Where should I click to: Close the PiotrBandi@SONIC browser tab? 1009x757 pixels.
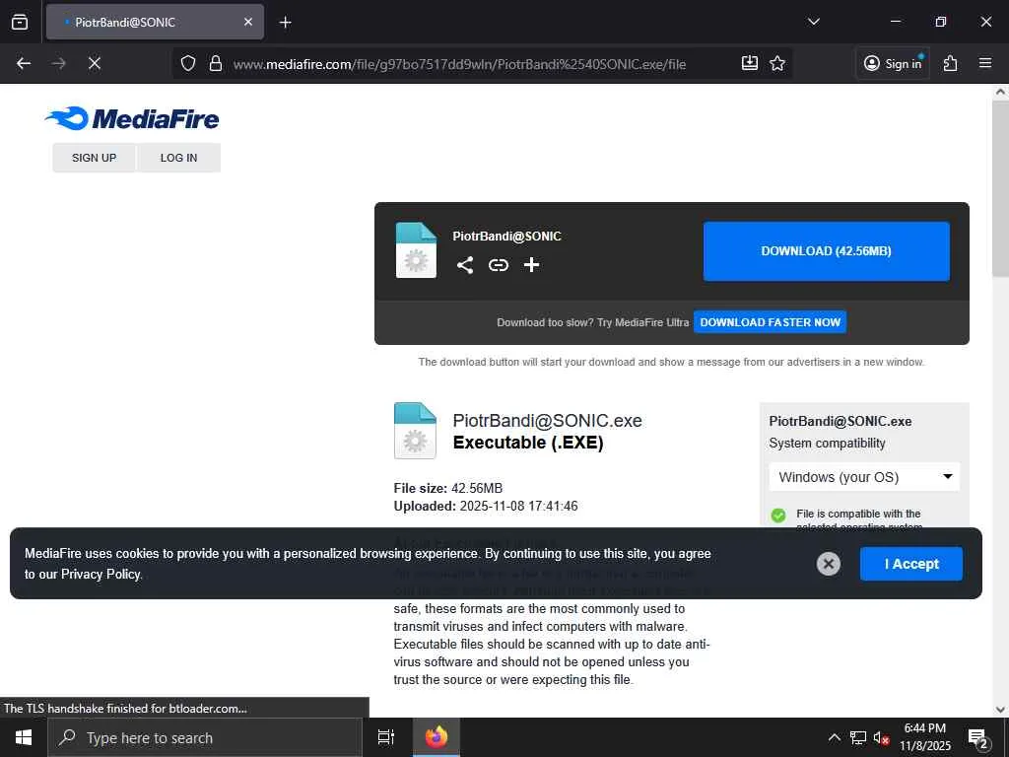pos(247,22)
